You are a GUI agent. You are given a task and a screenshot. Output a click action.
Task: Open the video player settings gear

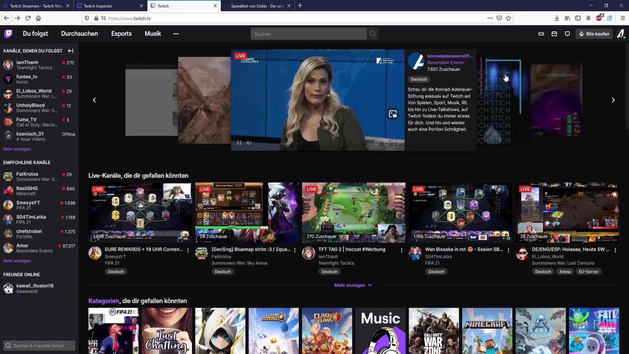377,143
